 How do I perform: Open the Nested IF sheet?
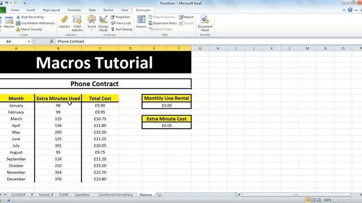tap(46, 195)
